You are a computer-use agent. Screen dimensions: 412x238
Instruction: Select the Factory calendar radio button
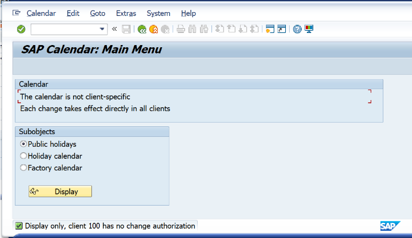pos(23,168)
